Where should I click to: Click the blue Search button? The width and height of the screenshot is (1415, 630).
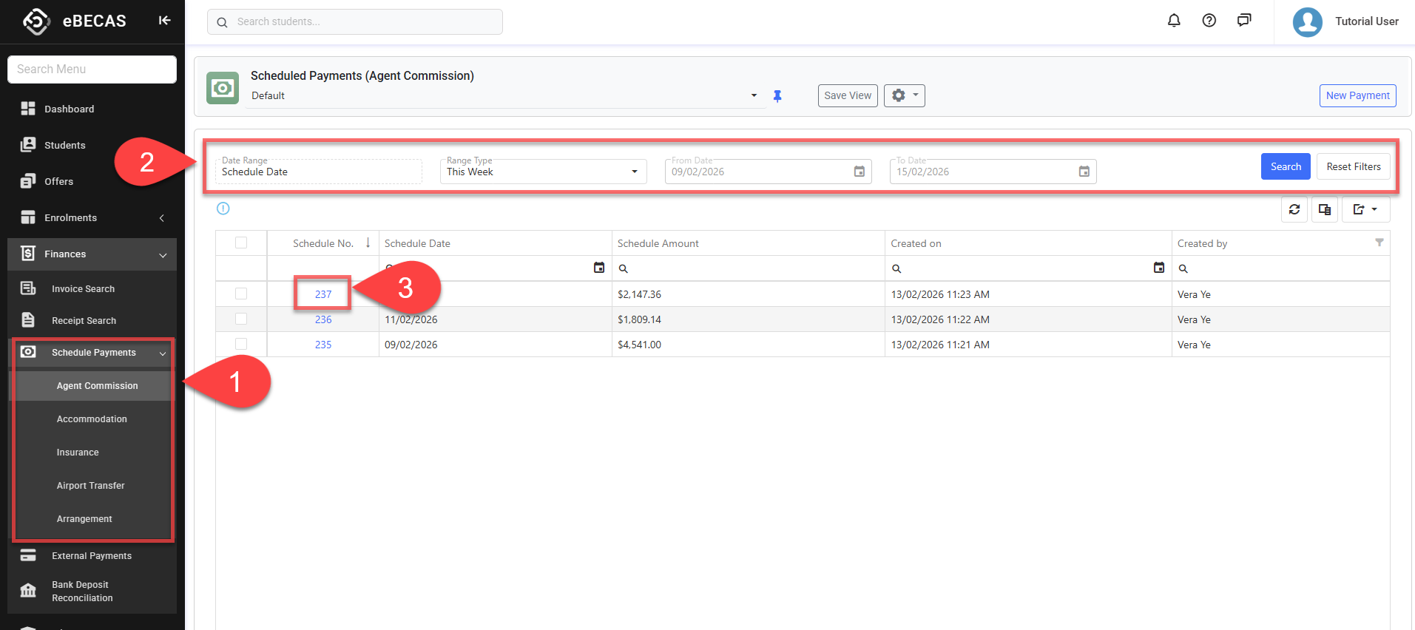tap(1286, 166)
